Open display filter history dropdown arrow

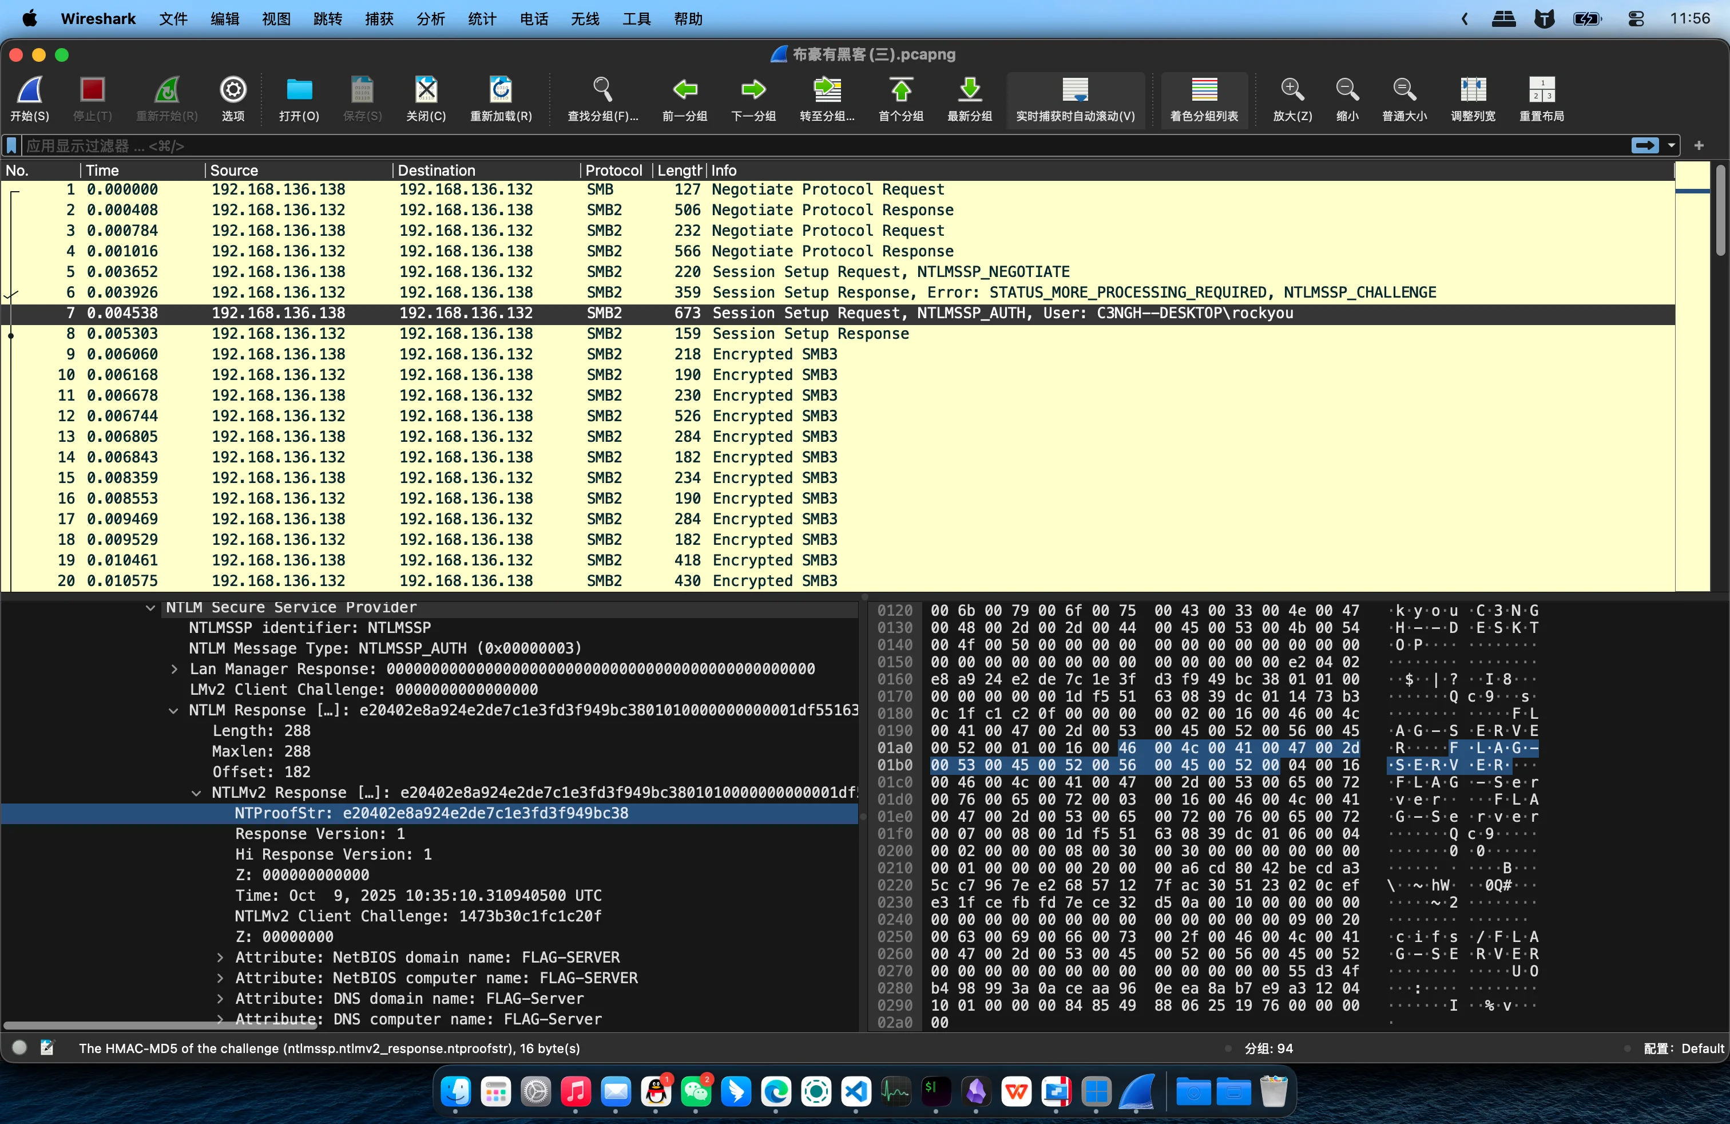tap(1672, 145)
